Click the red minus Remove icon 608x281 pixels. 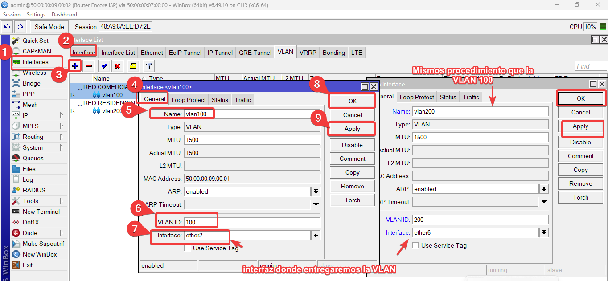[89, 66]
